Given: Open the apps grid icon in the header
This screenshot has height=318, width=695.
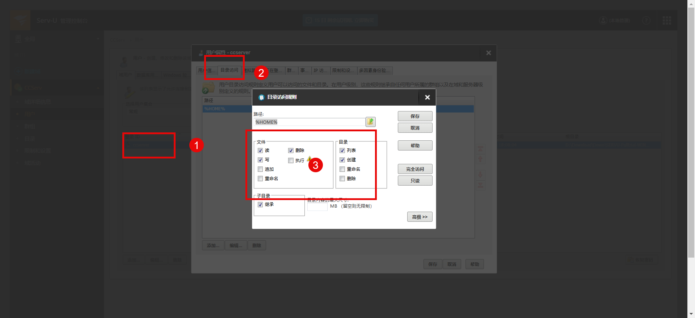Looking at the screenshot, I should pos(667,21).
